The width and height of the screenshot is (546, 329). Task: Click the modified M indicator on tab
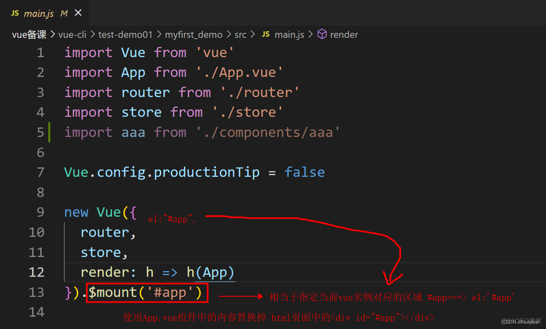pos(64,13)
